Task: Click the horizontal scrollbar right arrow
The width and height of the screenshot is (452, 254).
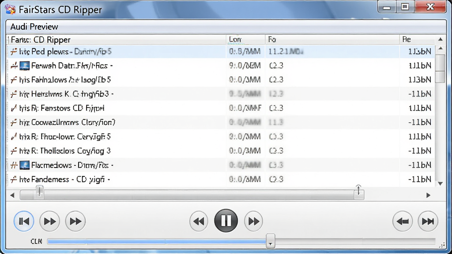Action: [428, 195]
